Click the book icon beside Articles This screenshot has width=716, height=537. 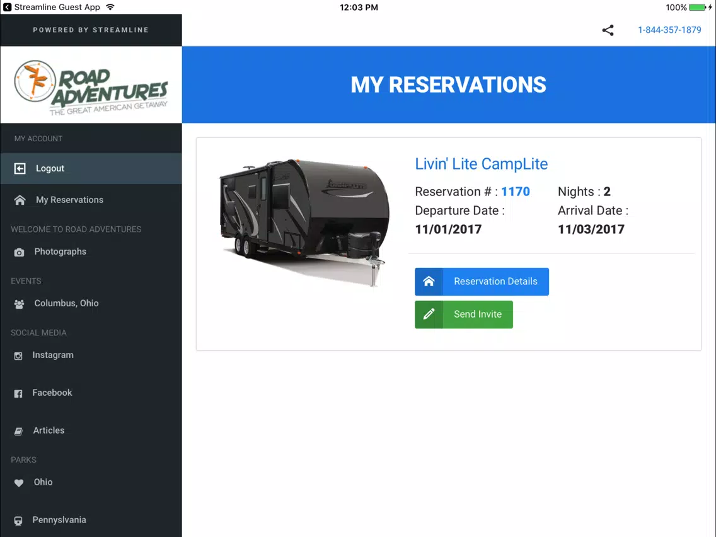(18, 431)
